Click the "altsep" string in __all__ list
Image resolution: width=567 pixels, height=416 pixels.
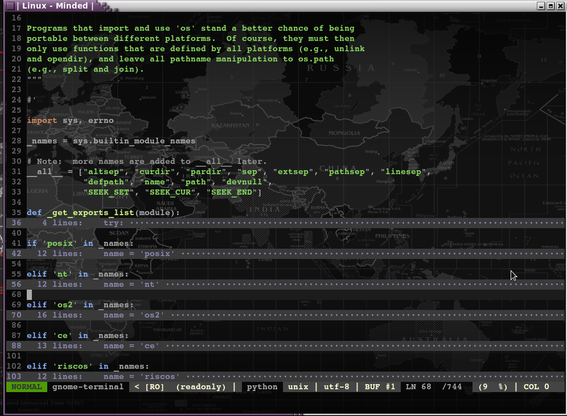coord(104,172)
